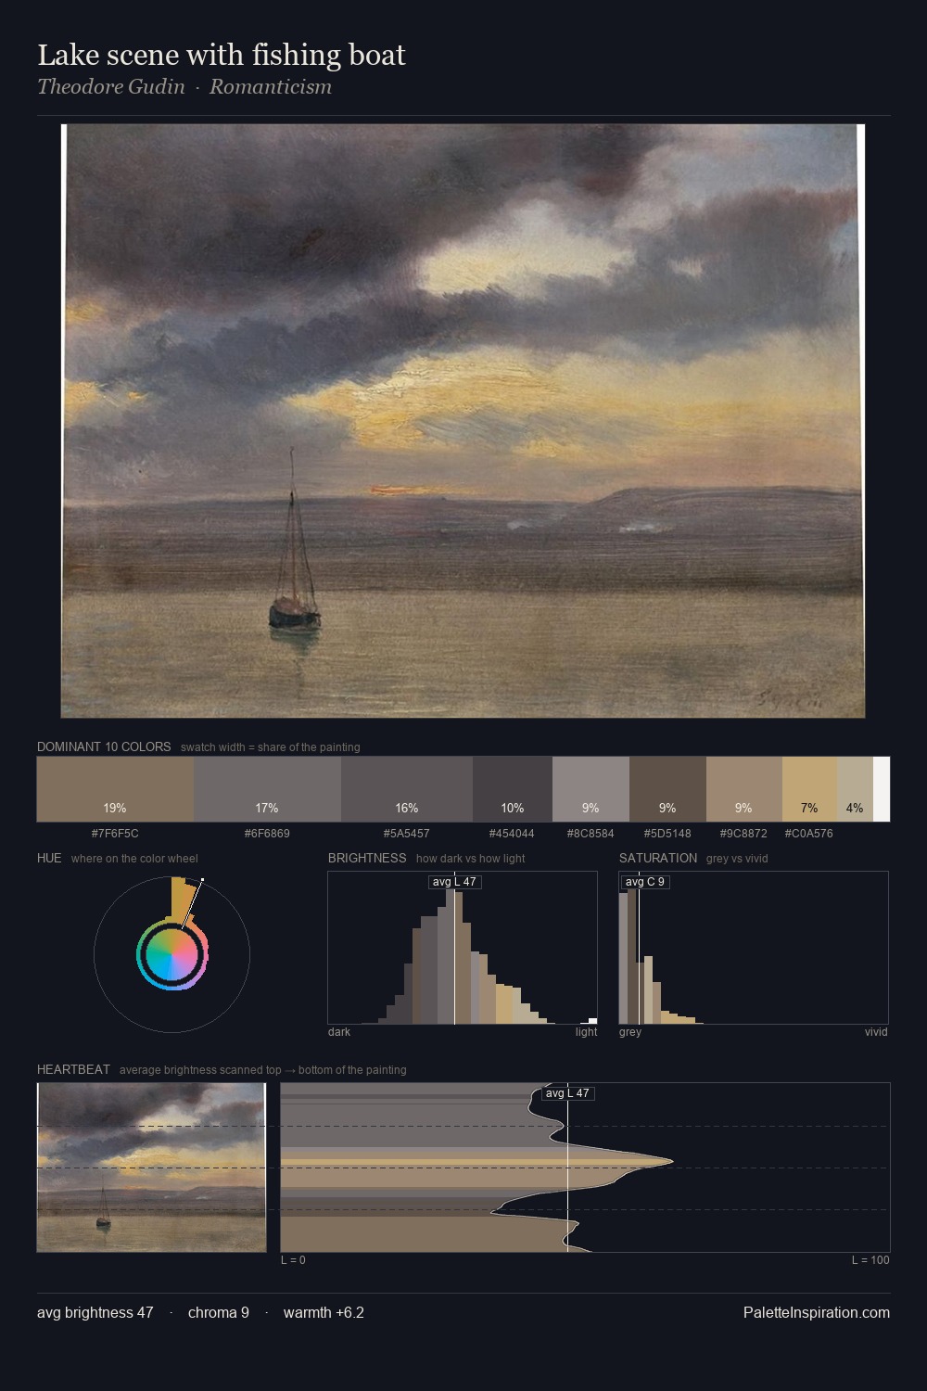
Task: Click the 'DOMINANT 10 COLORS' heading
Action: tap(104, 747)
